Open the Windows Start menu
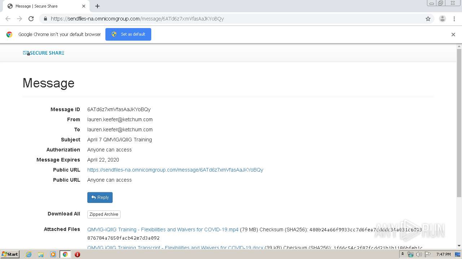The height and width of the screenshot is (259, 462). [x=10, y=254]
